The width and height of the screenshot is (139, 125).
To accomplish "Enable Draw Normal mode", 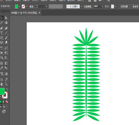I will point(1,106).
